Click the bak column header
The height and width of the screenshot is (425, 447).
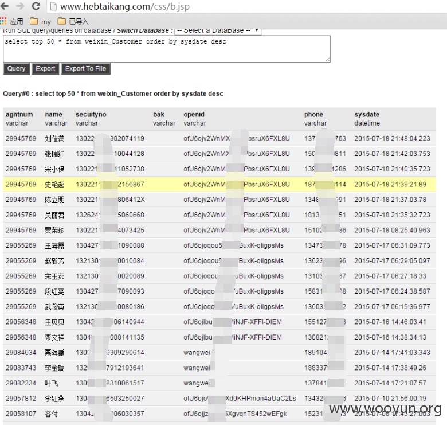(x=159, y=114)
